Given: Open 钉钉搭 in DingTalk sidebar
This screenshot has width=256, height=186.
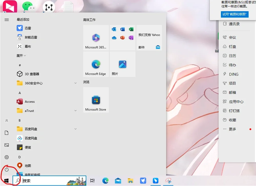Looking at the screenshot, I should 231,111.
